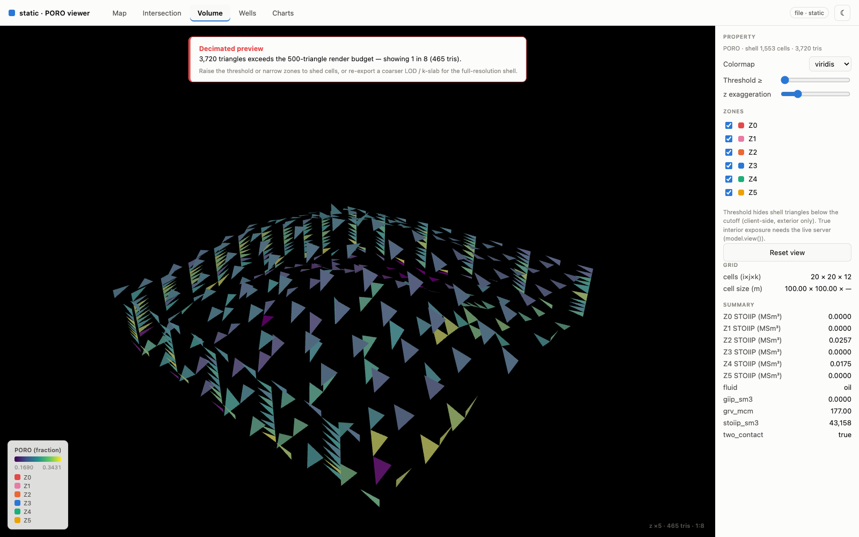Click the yellow Z5 zone color swatch

[741, 192]
